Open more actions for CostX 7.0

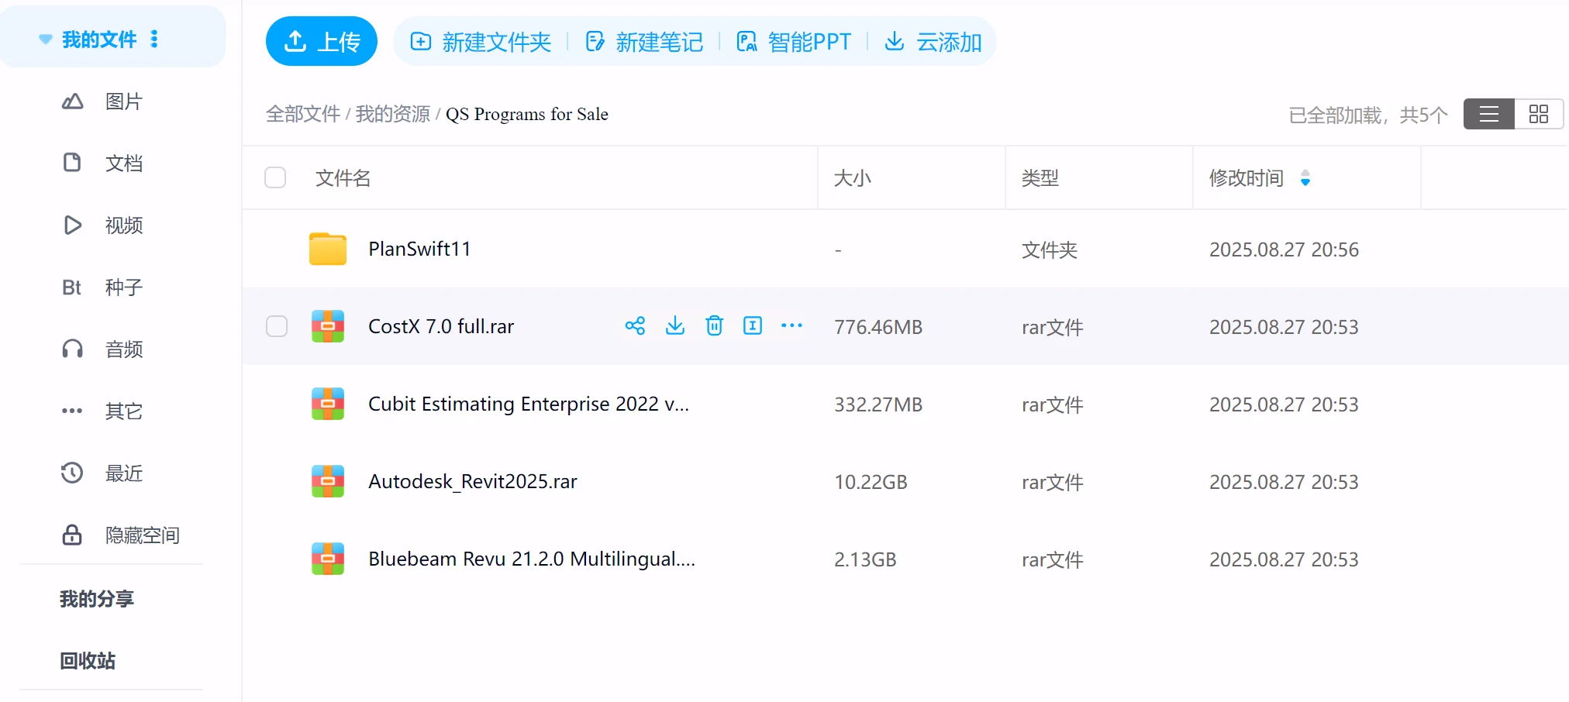click(x=791, y=325)
